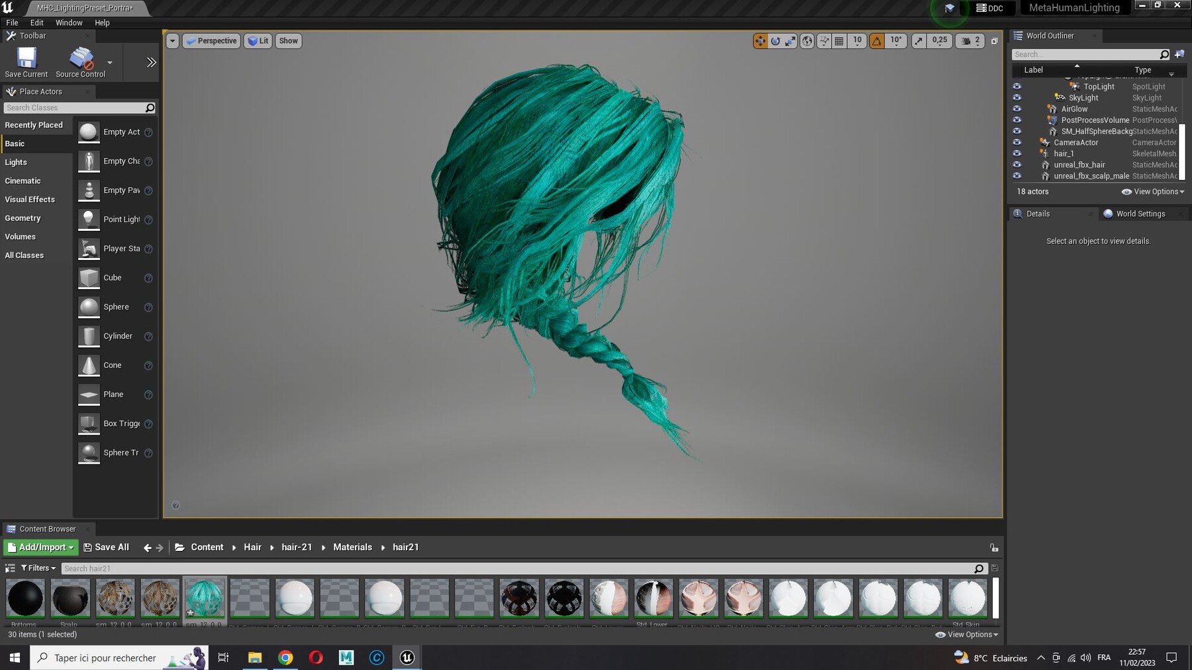Select the rotate gizmo tool
Screen dimensions: 1192x670
(x=775, y=41)
